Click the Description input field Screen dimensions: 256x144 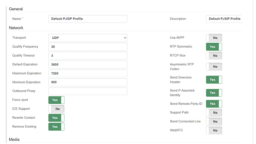(x=224, y=19)
